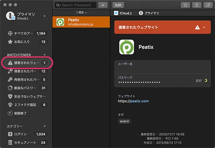Open the search options magnifier icon
The image size is (215, 148).
tap(58, 5)
